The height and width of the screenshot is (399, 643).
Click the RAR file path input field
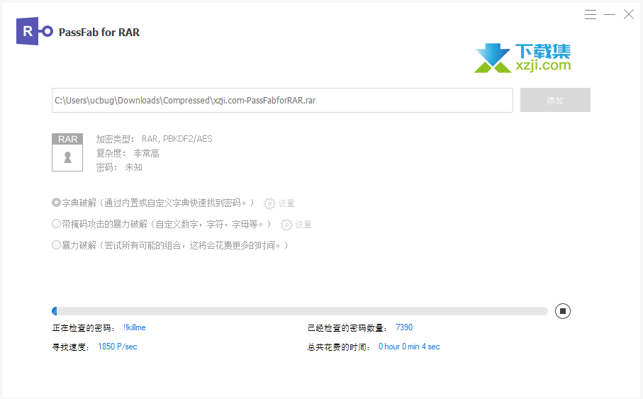tap(282, 100)
